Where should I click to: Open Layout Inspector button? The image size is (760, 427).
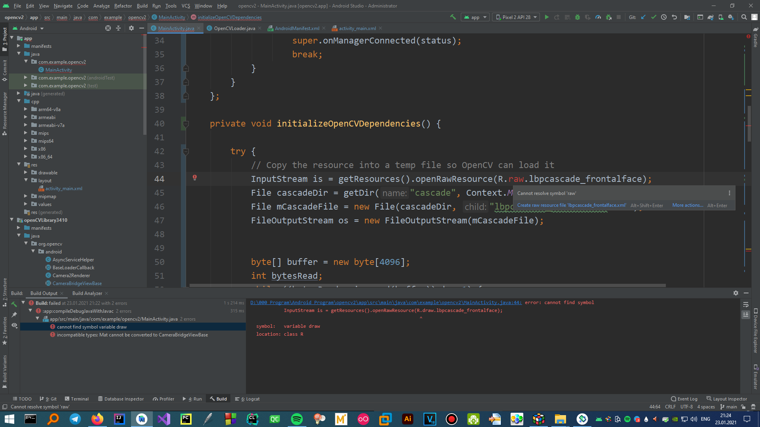[727, 399]
